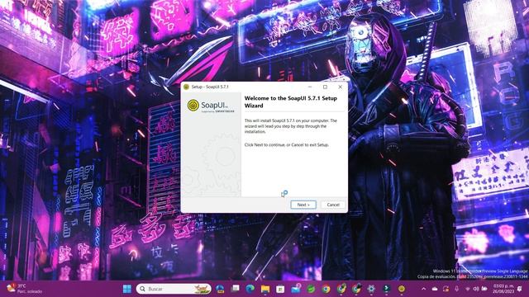Maximize the SoapUI Setup window
529x297 pixels.
(x=325, y=87)
